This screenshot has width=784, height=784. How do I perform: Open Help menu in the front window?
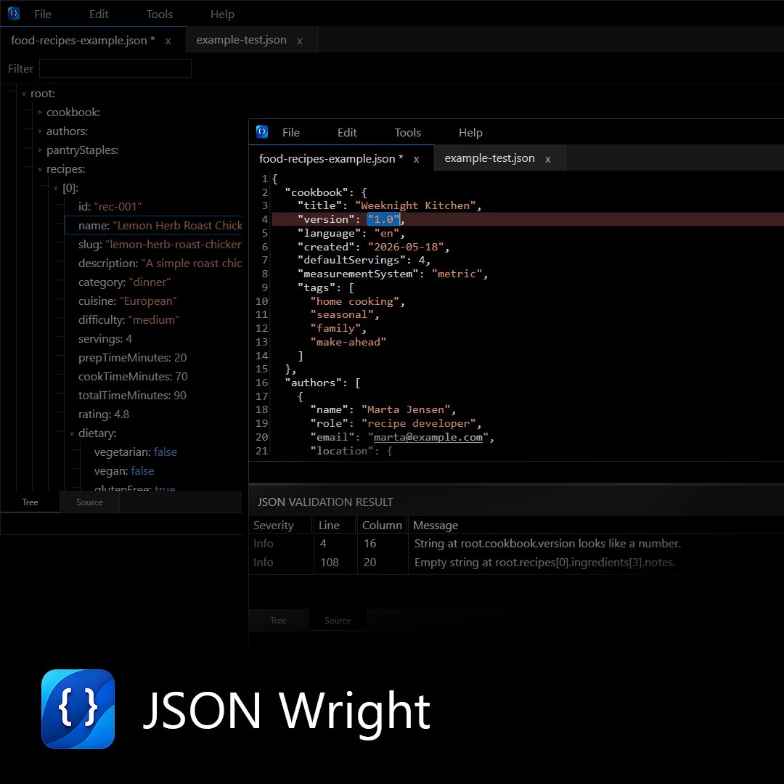coord(470,133)
